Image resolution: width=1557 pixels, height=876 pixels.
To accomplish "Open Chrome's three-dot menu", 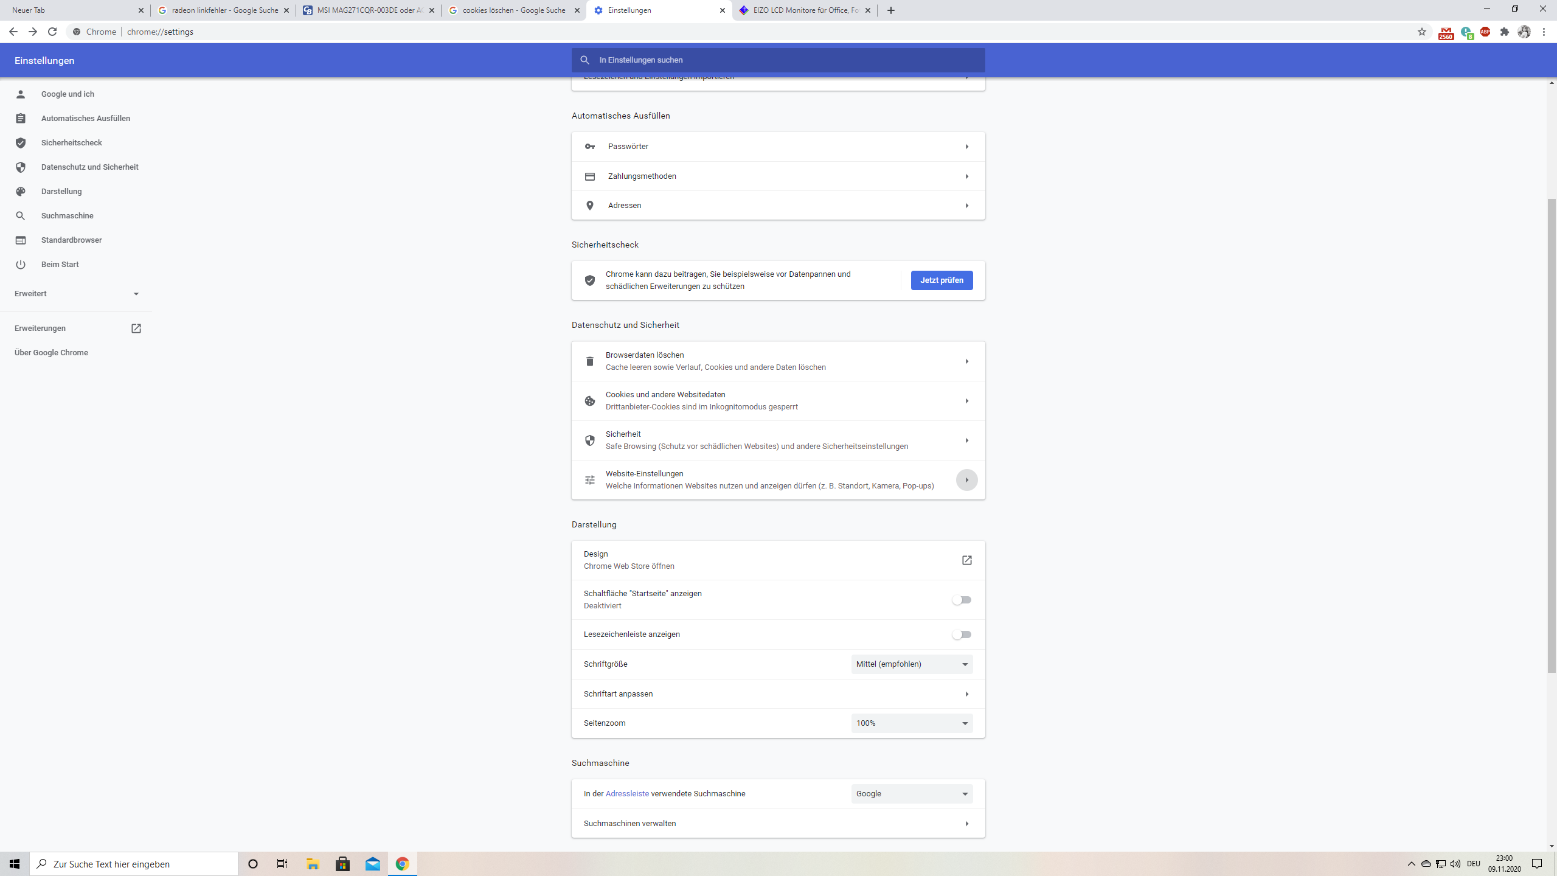I will [1544, 32].
